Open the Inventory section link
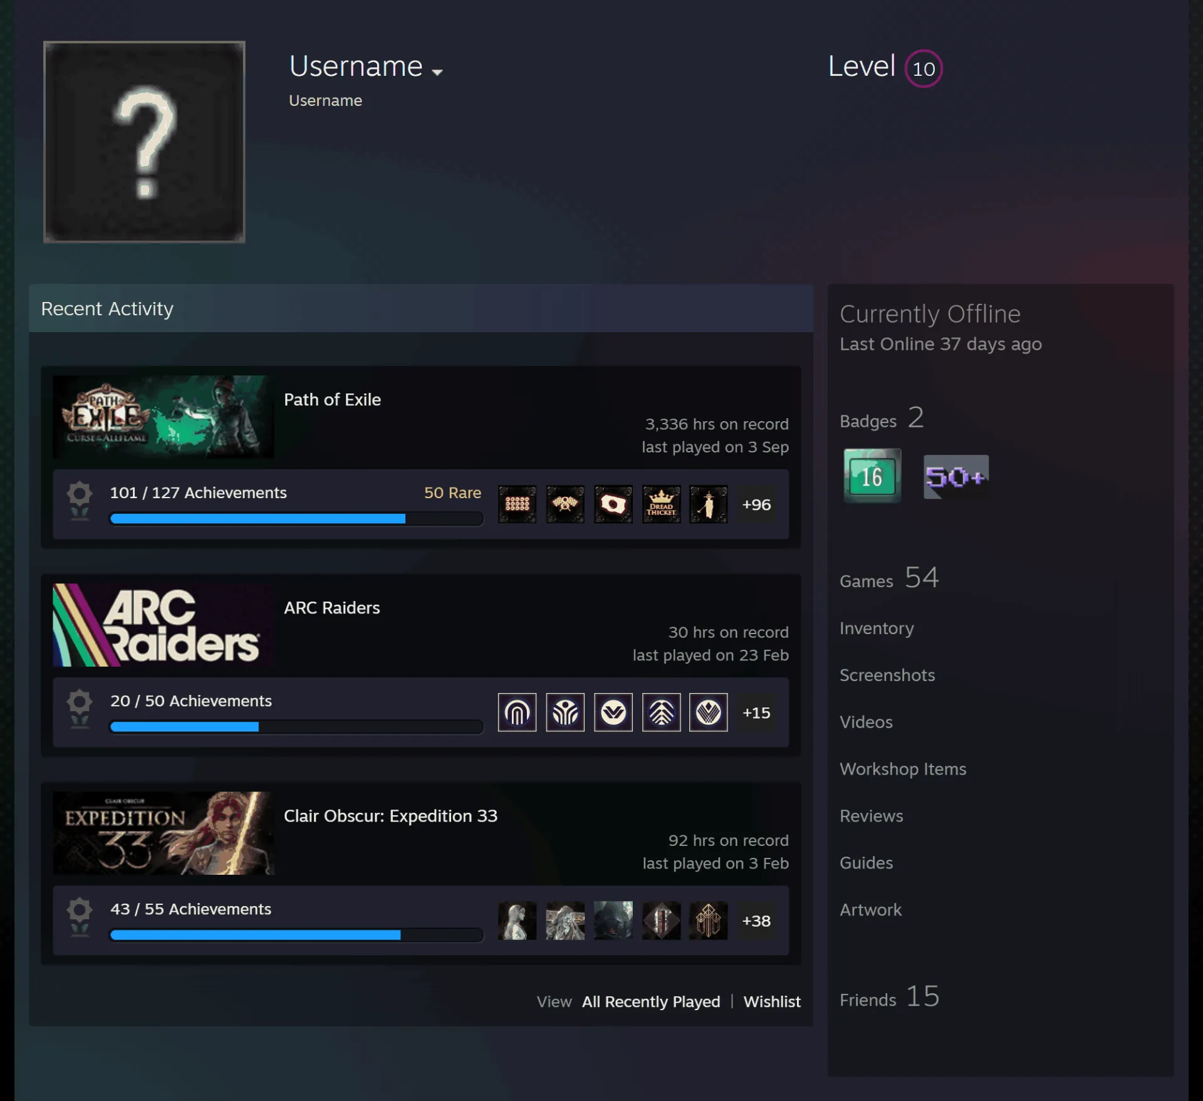Screen dimensions: 1203x1101 point(877,628)
